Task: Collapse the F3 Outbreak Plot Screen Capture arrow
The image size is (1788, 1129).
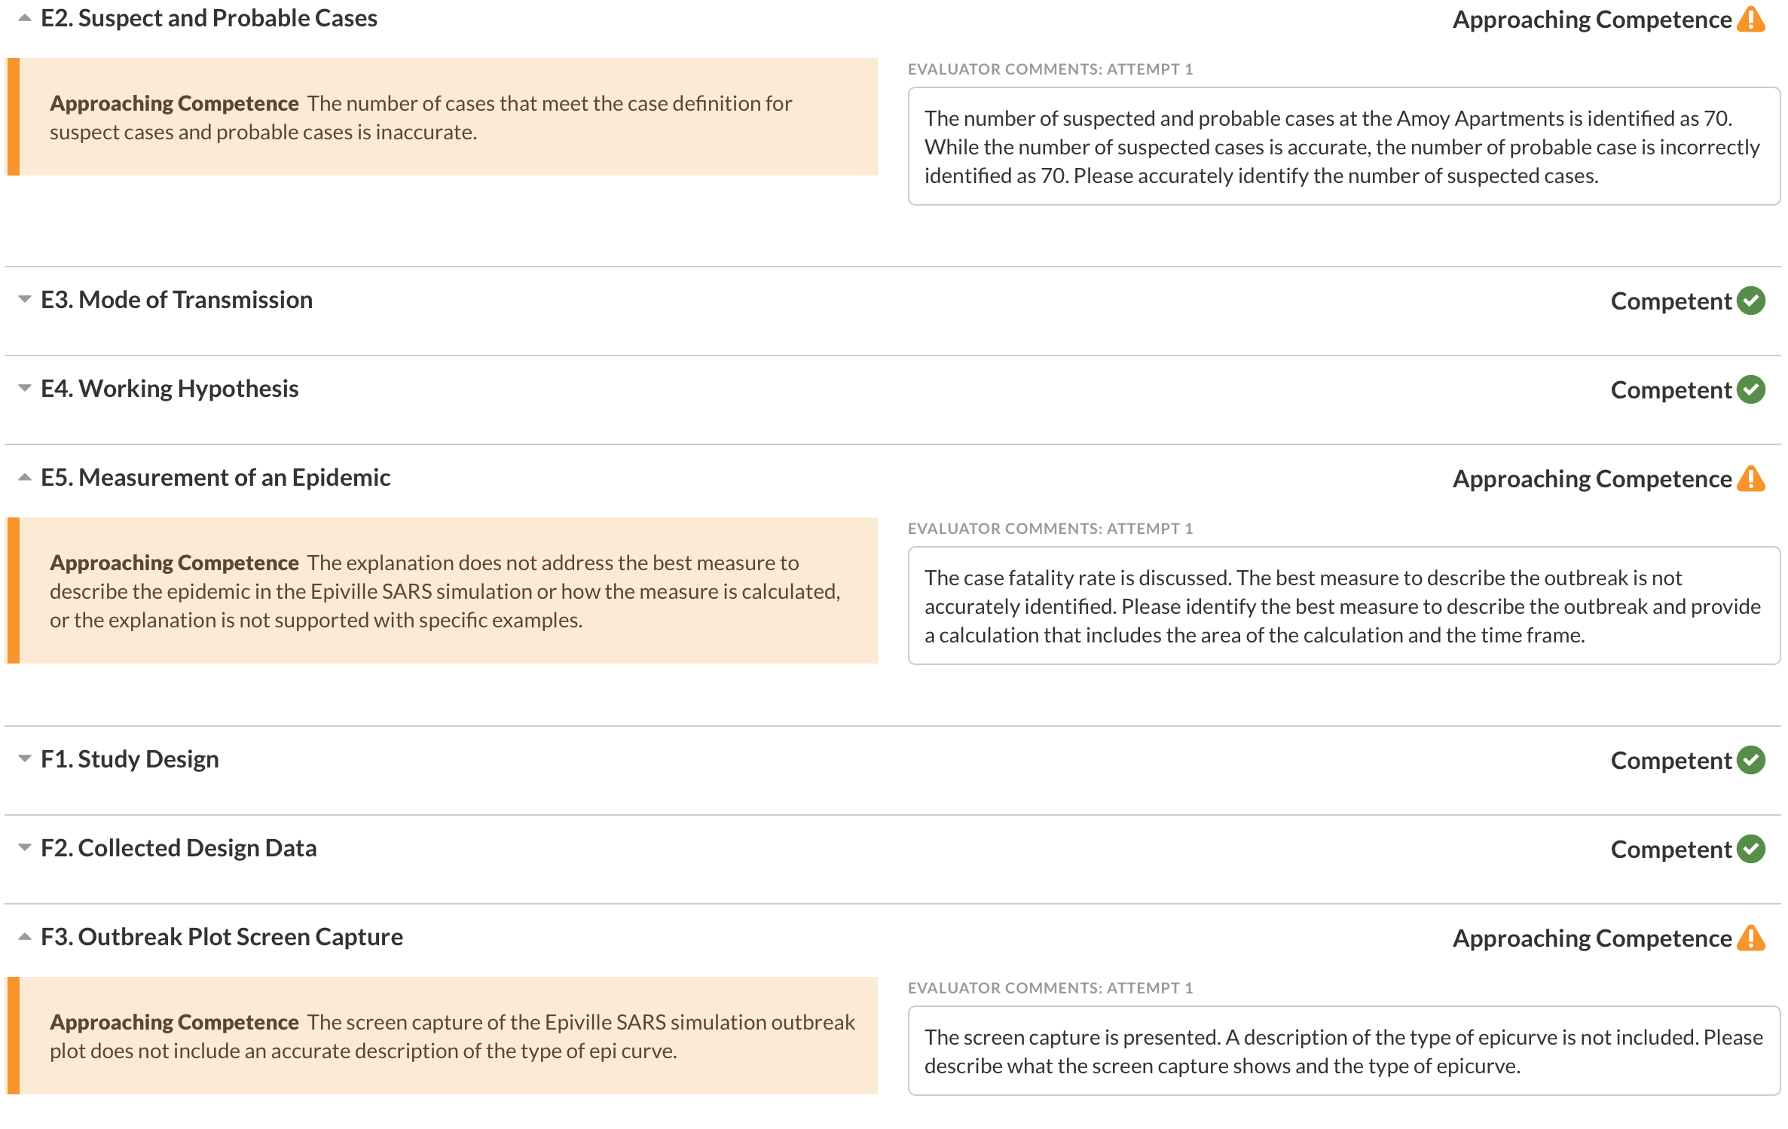Action: click(x=25, y=937)
